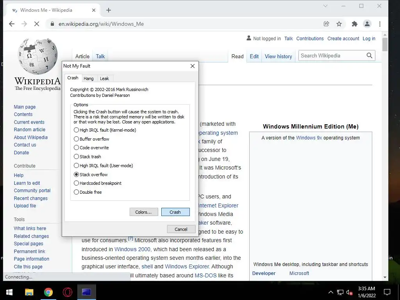Click the Recent changes sidebar link
This screenshot has width=400, height=300.
pos(30,198)
